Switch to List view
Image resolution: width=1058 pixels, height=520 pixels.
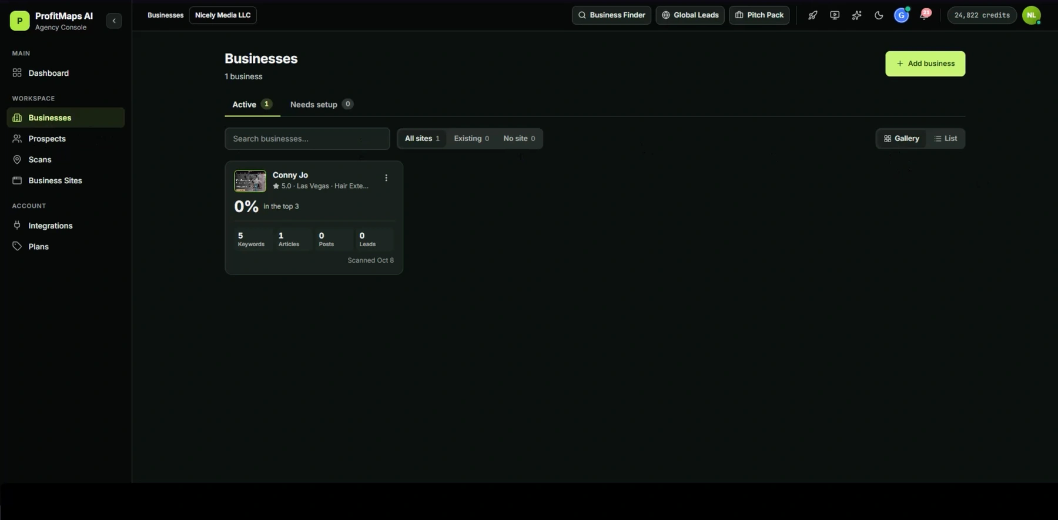946,139
